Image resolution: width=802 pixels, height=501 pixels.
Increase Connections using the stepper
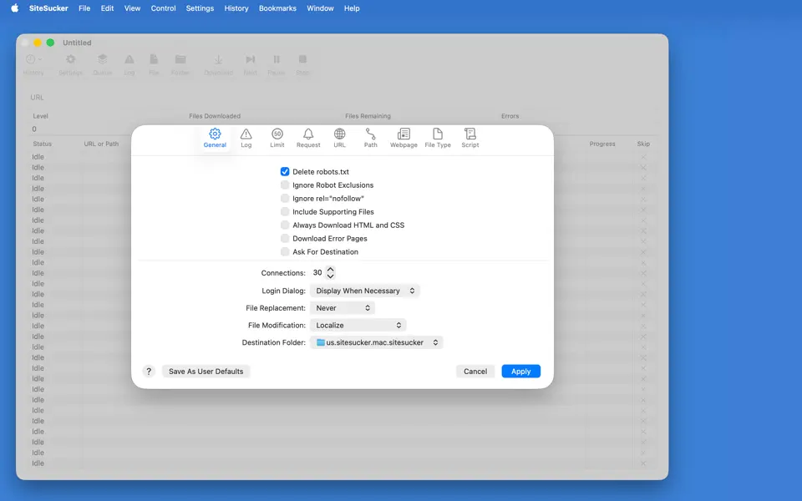329,270
